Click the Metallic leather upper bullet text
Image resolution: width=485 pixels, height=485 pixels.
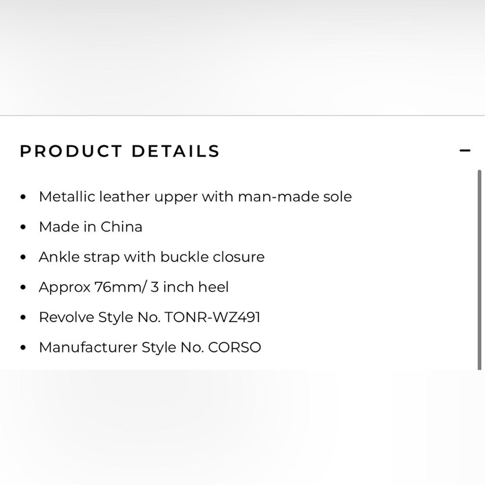click(x=196, y=196)
